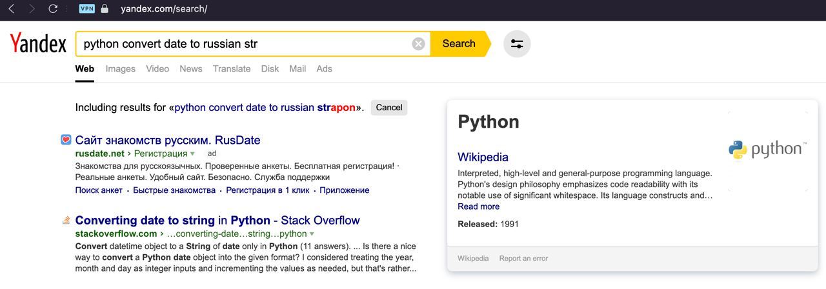Click Report an error link

pyautogui.click(x=523, y=258)
